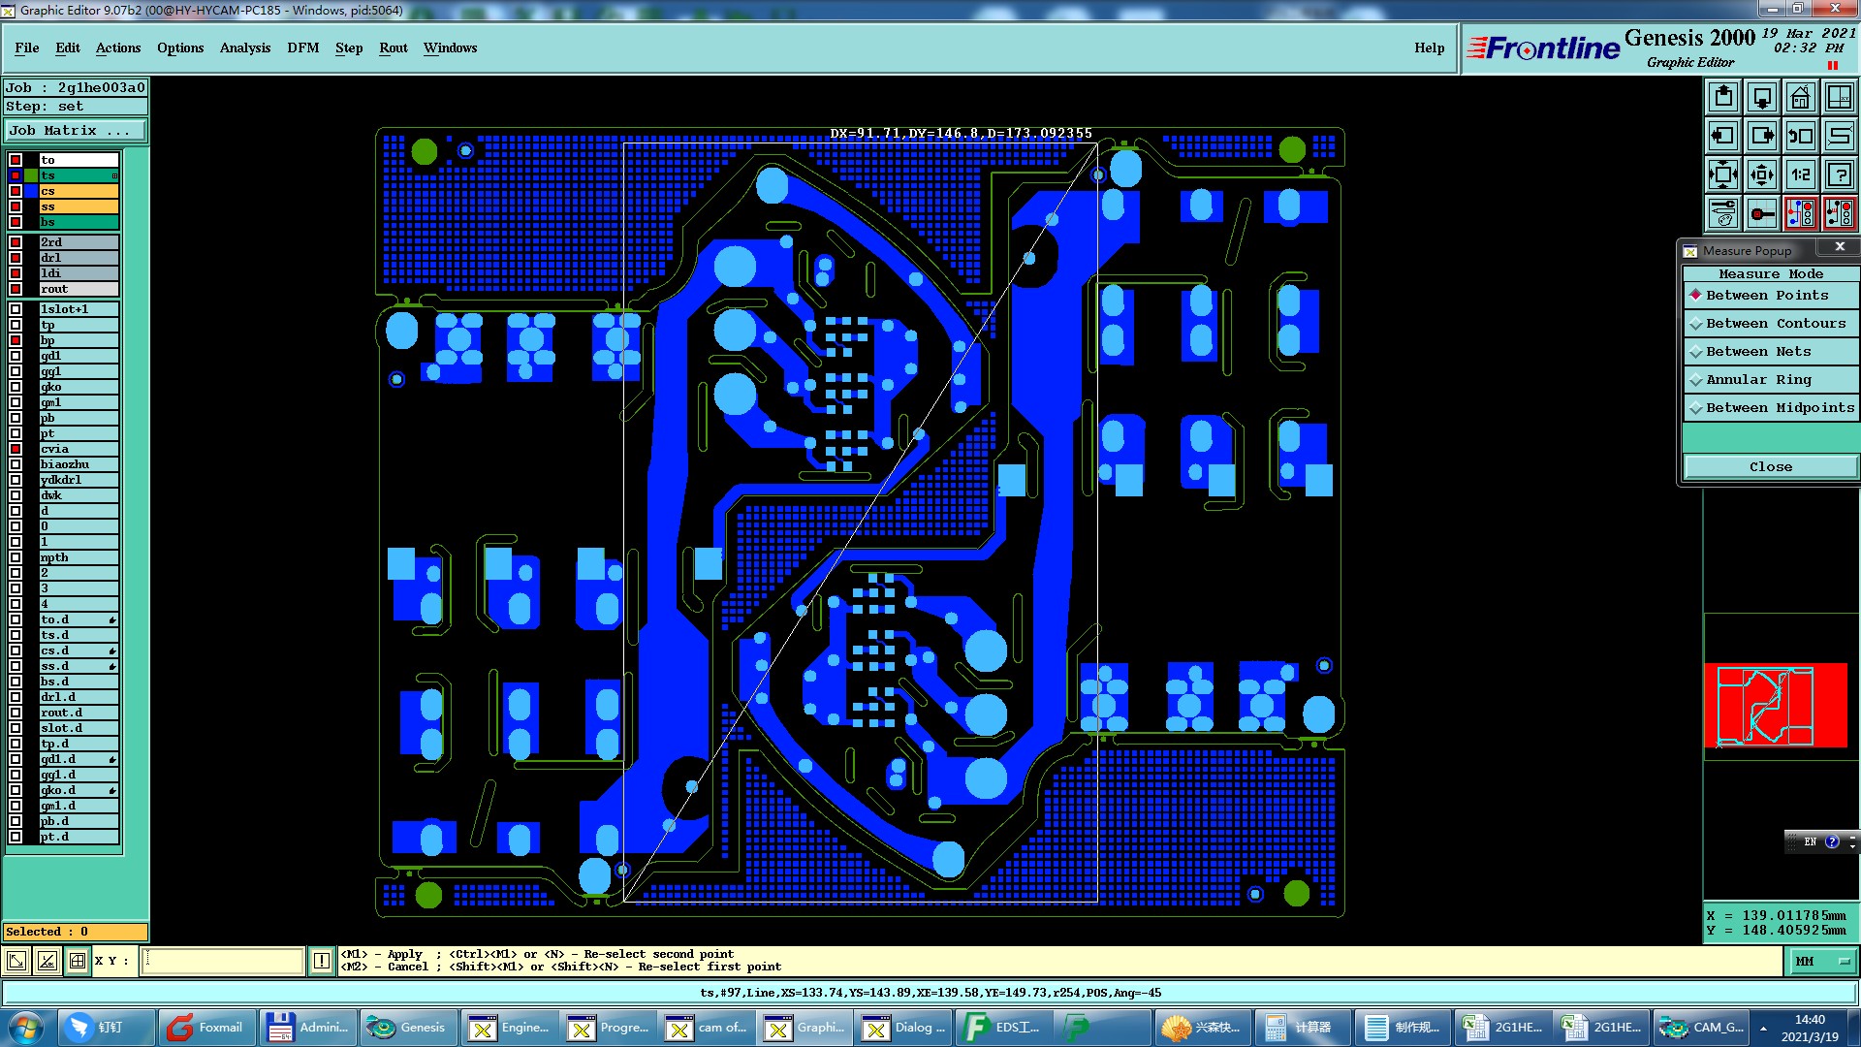Open the Analysis menu
This screenshot has height=1047, width=1861.
244,48
